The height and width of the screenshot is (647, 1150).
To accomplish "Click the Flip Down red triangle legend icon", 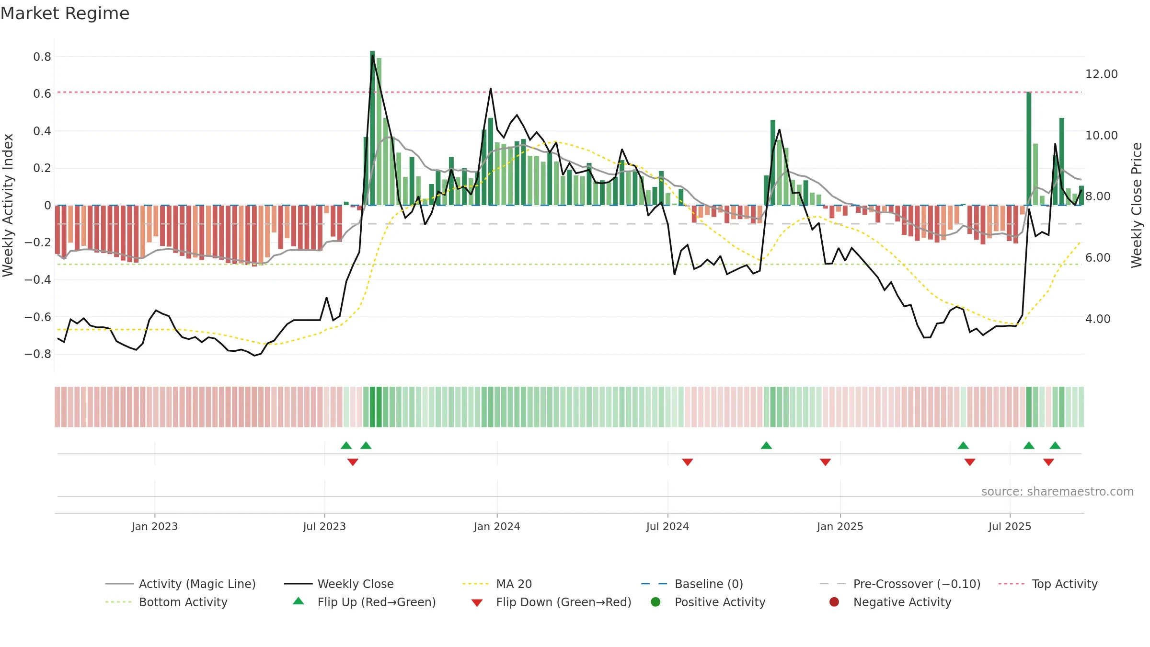I will (477, 603).
